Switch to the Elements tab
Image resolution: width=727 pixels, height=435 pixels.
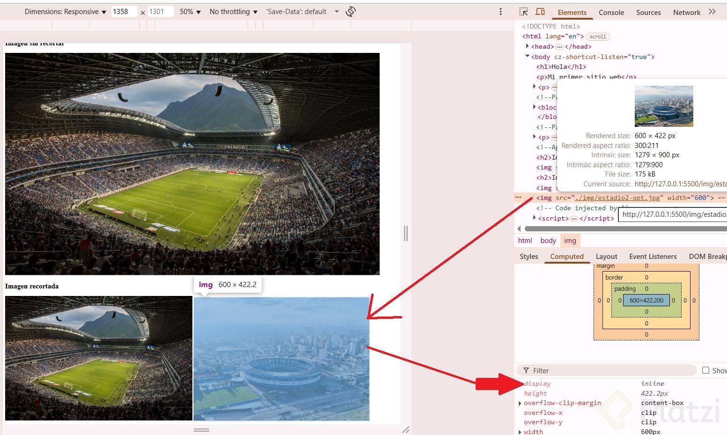[572, 13]
